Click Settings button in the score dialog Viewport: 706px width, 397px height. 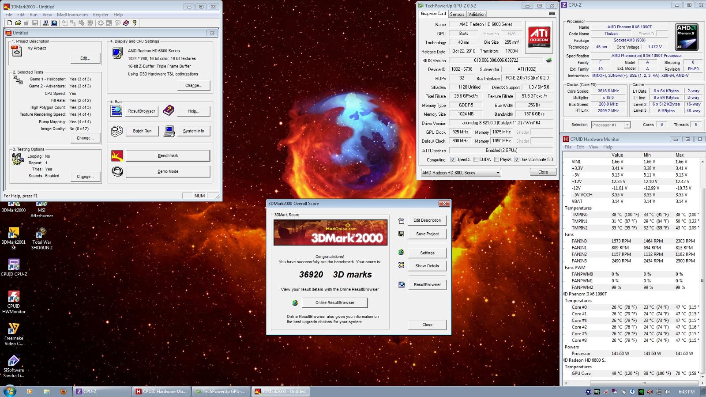tap(427, 253)
